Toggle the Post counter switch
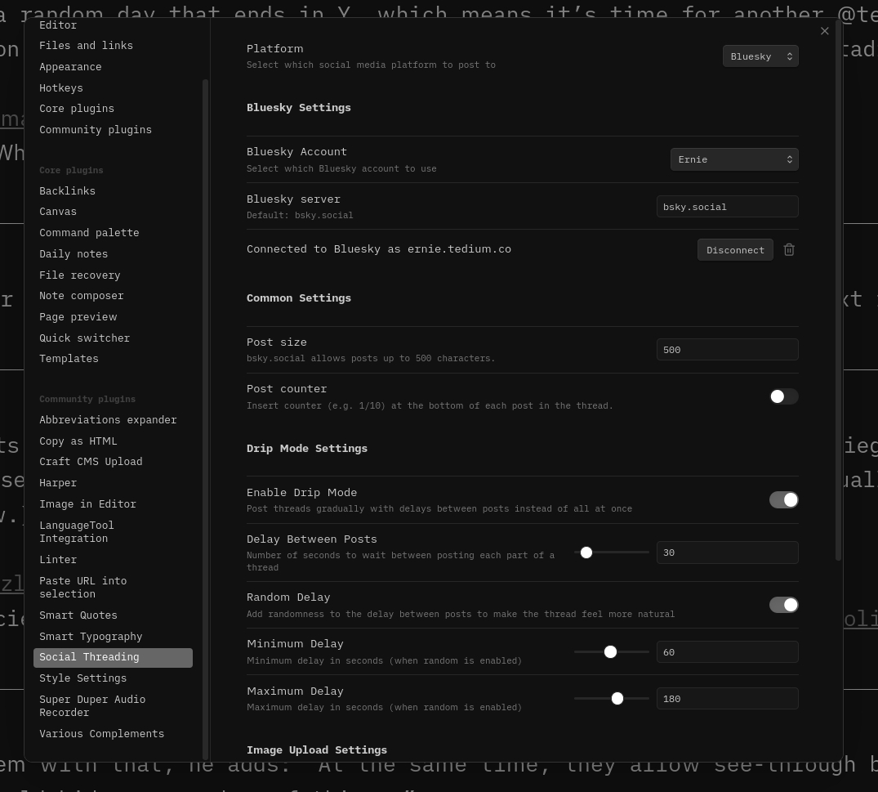 click(783, 396)
